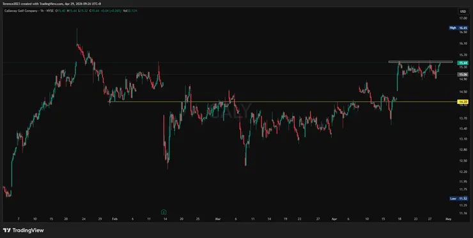473x238 pixels.
Task: Click the chart creation header text
Action: [x=52, y=4]
